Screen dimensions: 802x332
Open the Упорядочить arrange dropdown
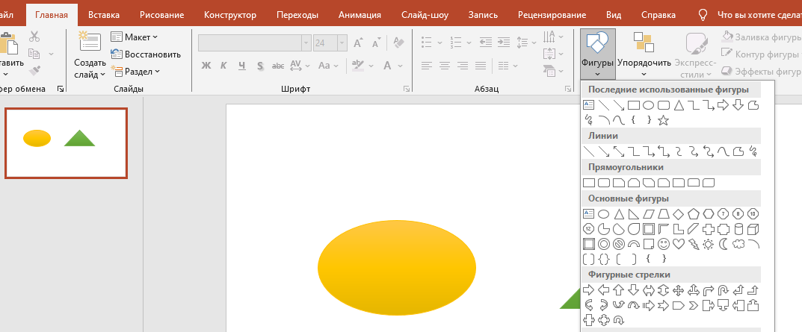pyautogui.click(x=644, y=54)
